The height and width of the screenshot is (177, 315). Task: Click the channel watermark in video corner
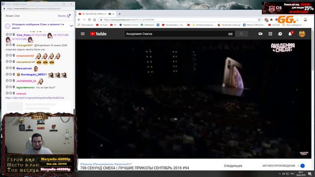tap(304, 153)
